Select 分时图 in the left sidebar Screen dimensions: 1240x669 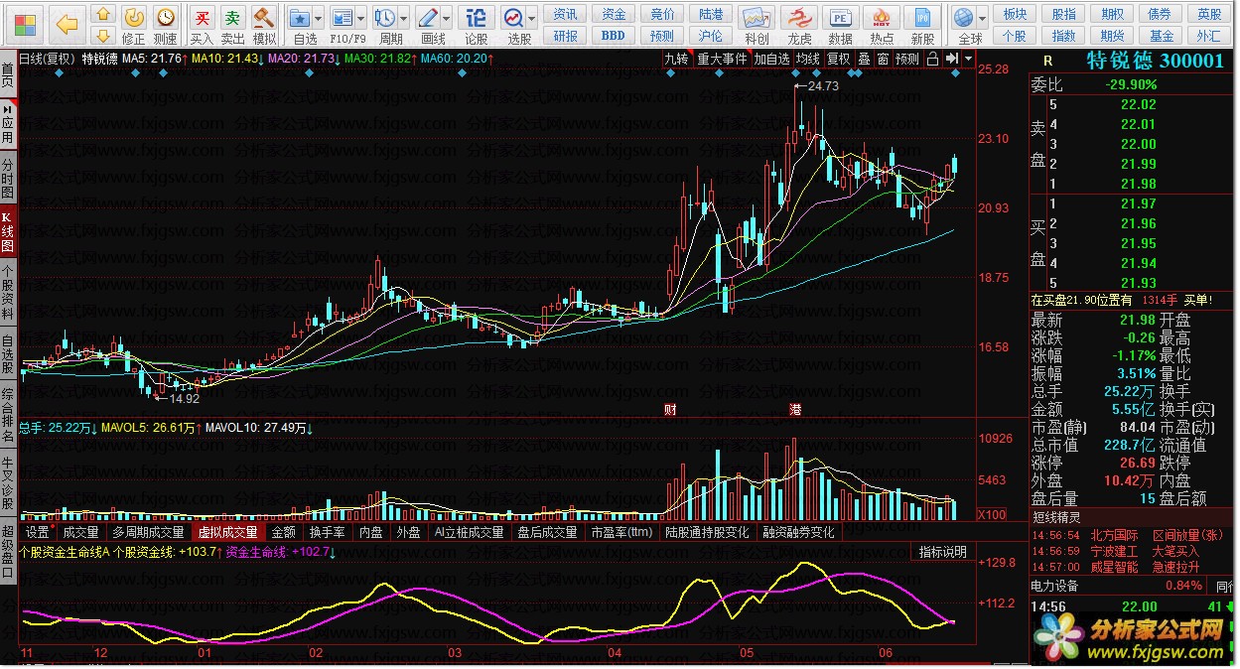(8, 178)
